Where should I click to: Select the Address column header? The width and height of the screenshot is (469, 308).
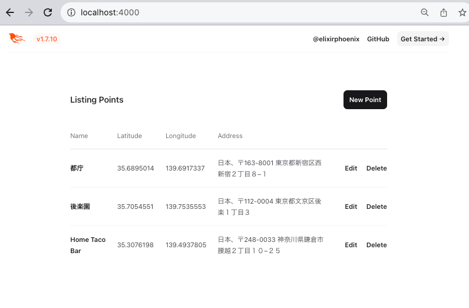click(230, 136)
